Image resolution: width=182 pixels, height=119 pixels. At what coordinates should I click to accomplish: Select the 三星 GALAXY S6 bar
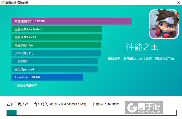56,37
